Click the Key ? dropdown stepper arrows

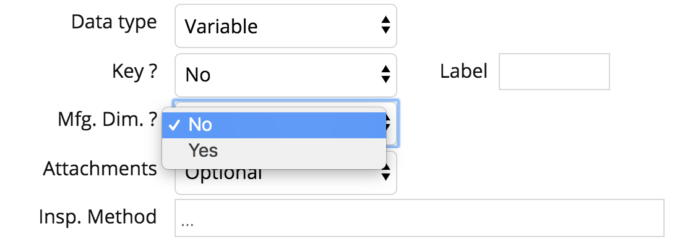[x=386, y=74]
